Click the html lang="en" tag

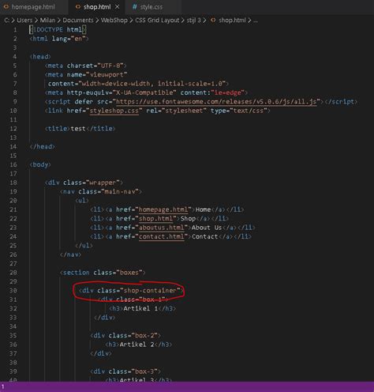(59, 39)
